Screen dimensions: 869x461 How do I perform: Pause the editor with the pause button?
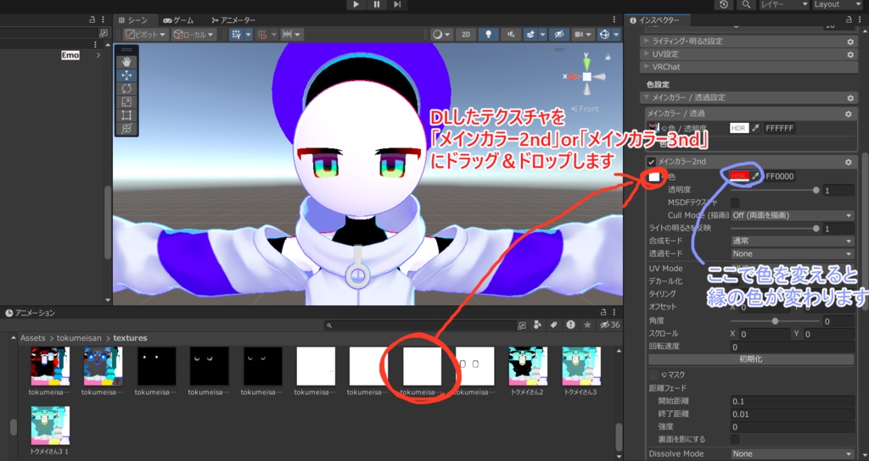pyautogui.click(x=376, y=4)
